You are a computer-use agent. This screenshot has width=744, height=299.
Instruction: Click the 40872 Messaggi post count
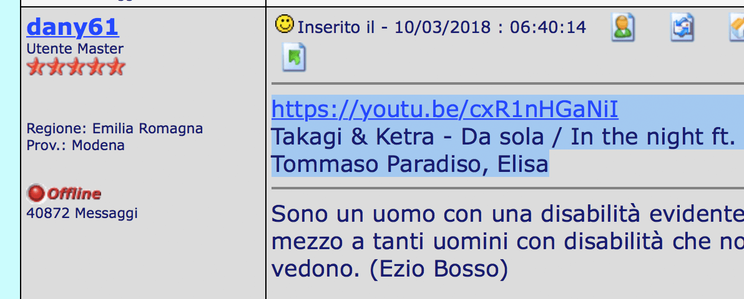click(82, 213)
